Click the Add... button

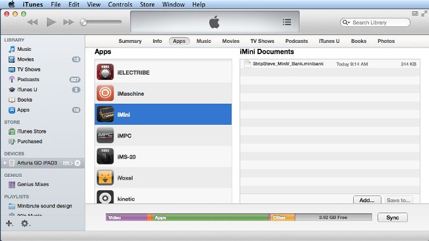point(367,200)
